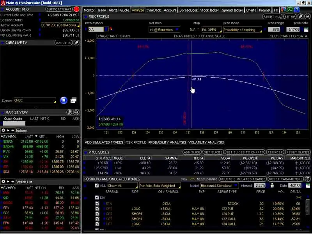Click the Reset Slices button

coord(298,152)
